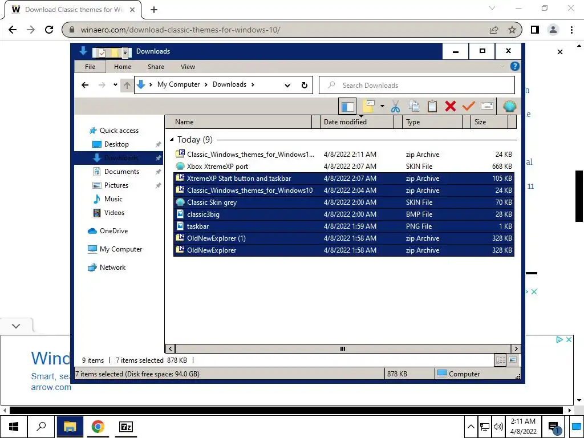Switch to large thumbnails view icon
The width and height of the screenshot is (584, 438).
[x=513, y=360]
